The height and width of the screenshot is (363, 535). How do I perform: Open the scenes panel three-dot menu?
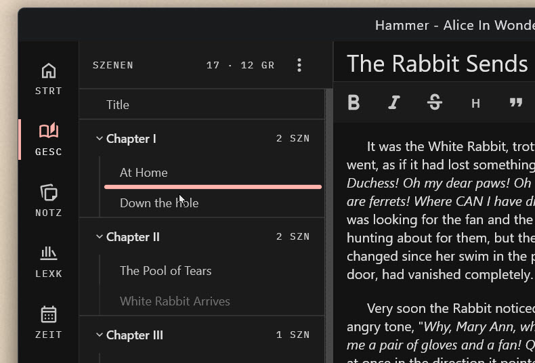coord(299,65)
